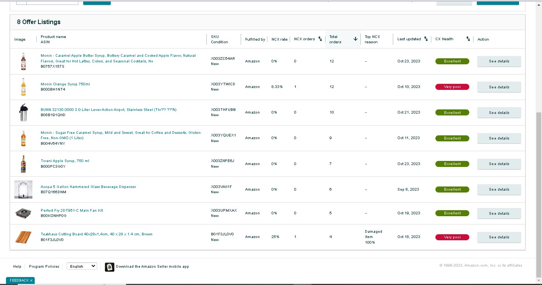
Task: Select SKU X003YTWICD text
Action: 223,84
